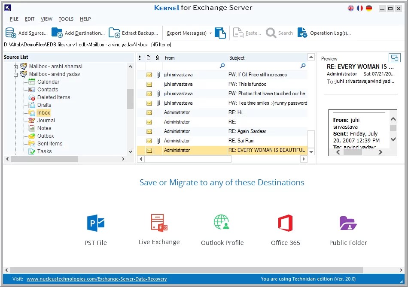This screenshot has width=408, height=287.
Task: Select the Office 365 destination icon
Action: (285, 223)
